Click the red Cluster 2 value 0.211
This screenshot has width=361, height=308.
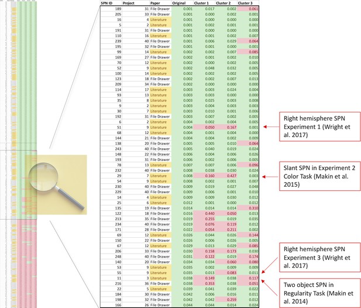(x=226, y=230)
